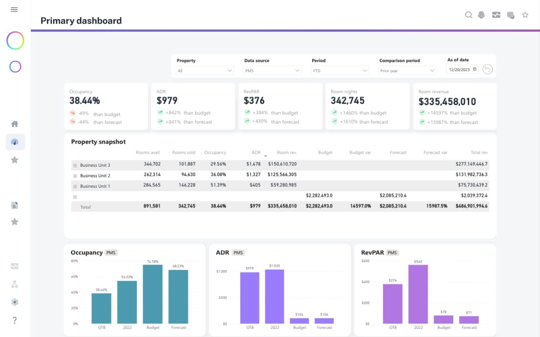Open the chat messages icon in header
Viewport: 540px width, 337px height.
[510, 16]
